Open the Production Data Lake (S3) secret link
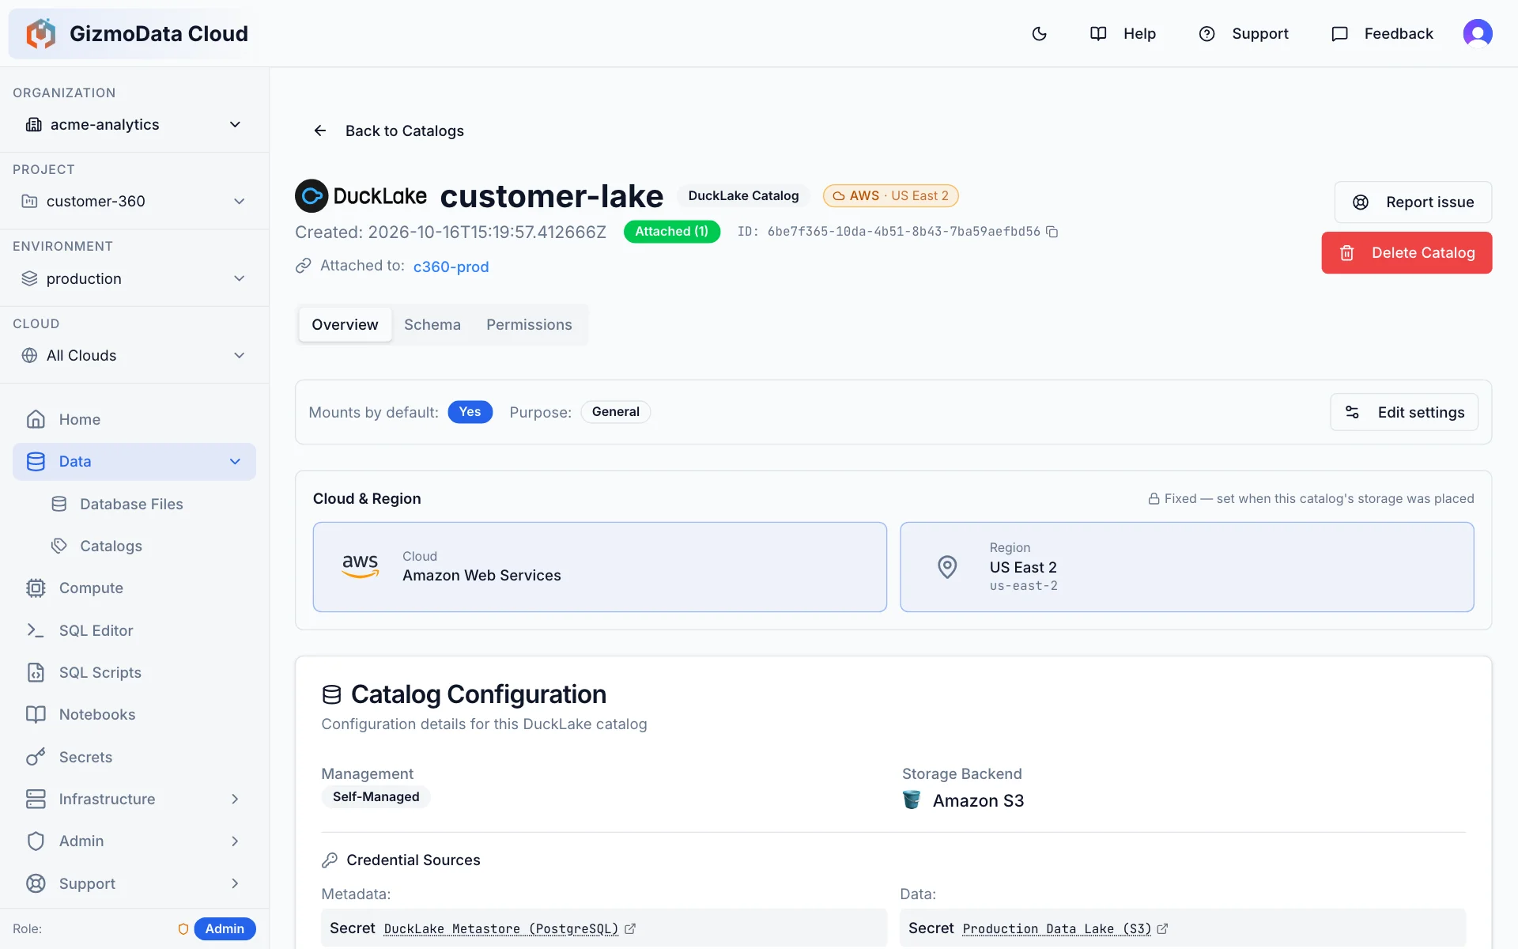This screenshot has height=949, width=1518. tap(1057, 928)
